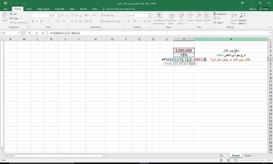Click the Cut scissors icon
Viewport: 273px width, 164px height.
coord(11,14)
